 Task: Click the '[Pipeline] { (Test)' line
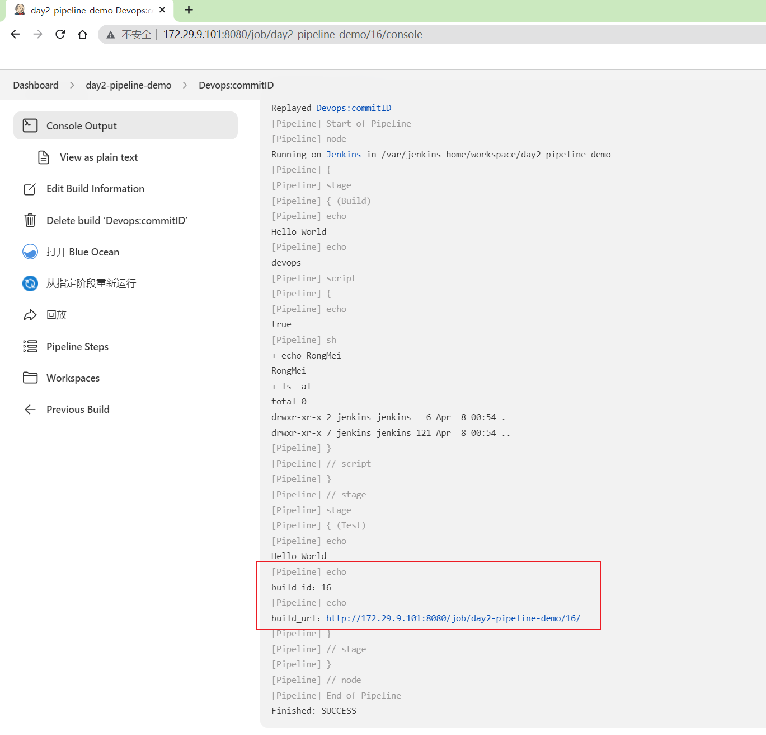point(318,525)
